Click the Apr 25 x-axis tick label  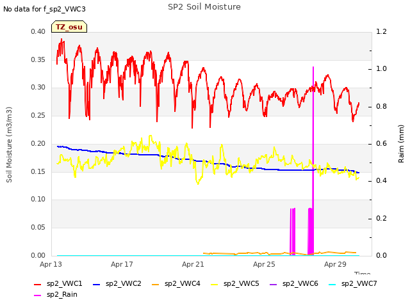(x=264, y=264)
